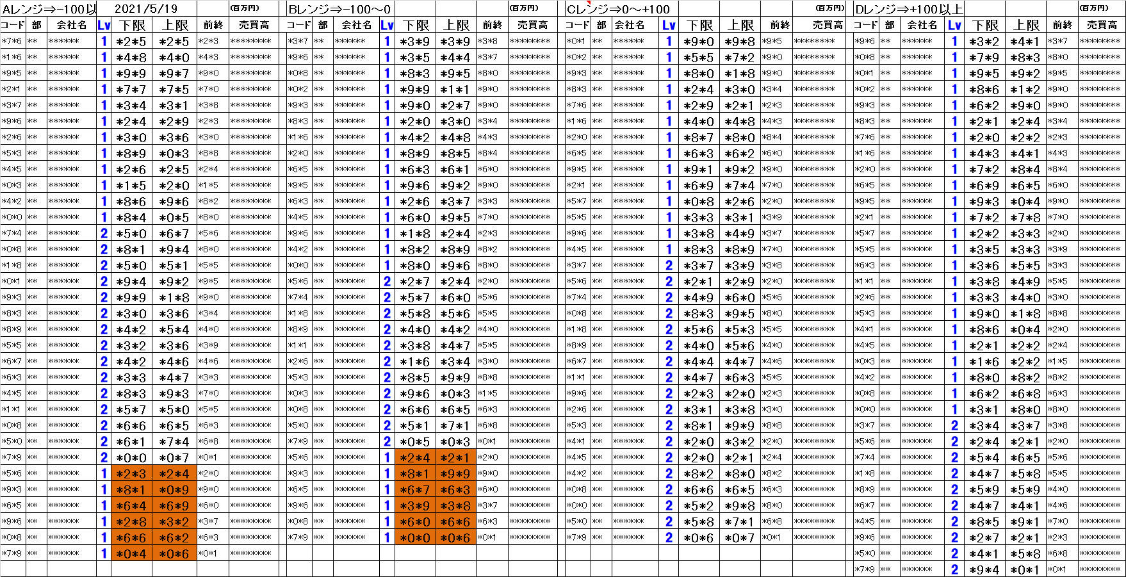Click code *7*6 in A range first row
This screenshot has width=1126, height=577.
point(12,41)
